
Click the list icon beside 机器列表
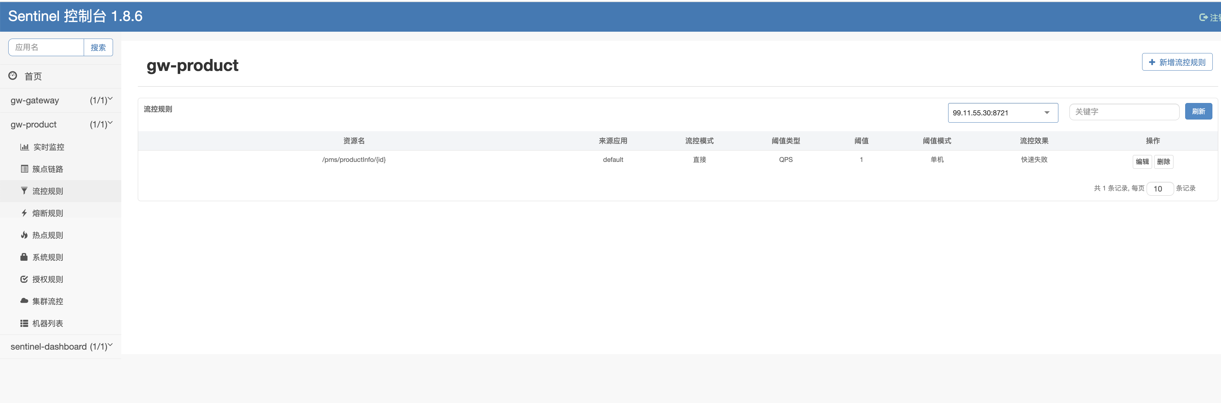point(24,323)
